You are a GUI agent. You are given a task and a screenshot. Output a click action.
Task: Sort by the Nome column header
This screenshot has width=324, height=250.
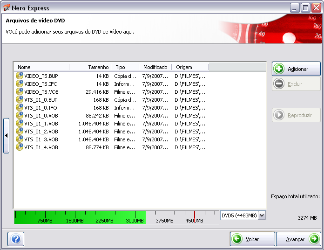pyautogui.click(x=41, y=67)
